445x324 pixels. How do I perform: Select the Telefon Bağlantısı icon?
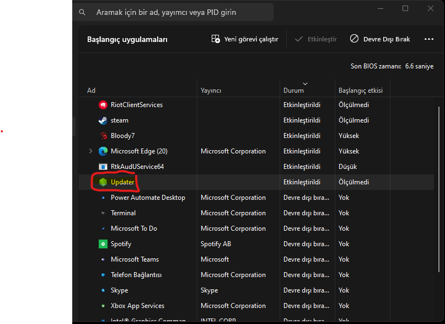(x=103, y=275)
